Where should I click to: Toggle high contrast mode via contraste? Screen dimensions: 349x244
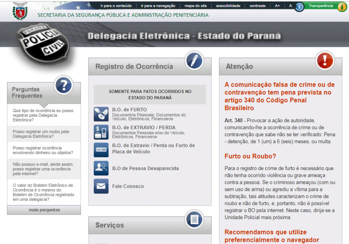pos(257,5)
